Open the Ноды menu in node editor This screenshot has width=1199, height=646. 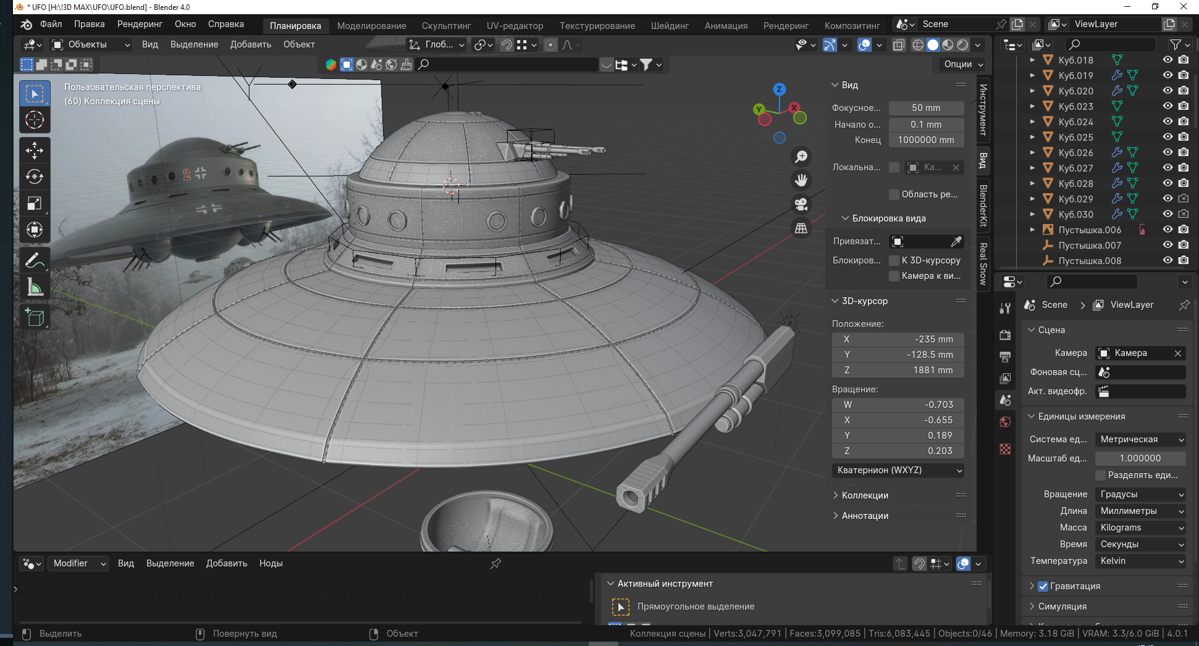coord(271,563)
